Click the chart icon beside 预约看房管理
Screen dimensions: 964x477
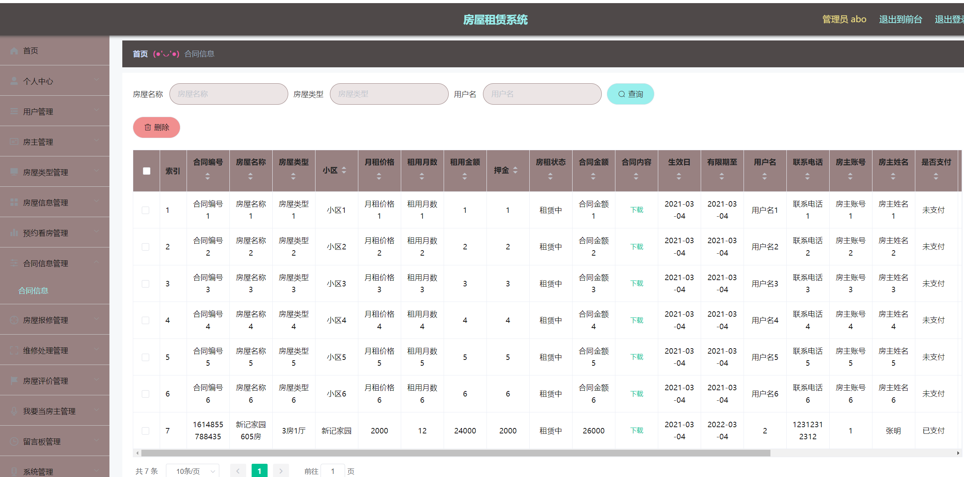14,233
